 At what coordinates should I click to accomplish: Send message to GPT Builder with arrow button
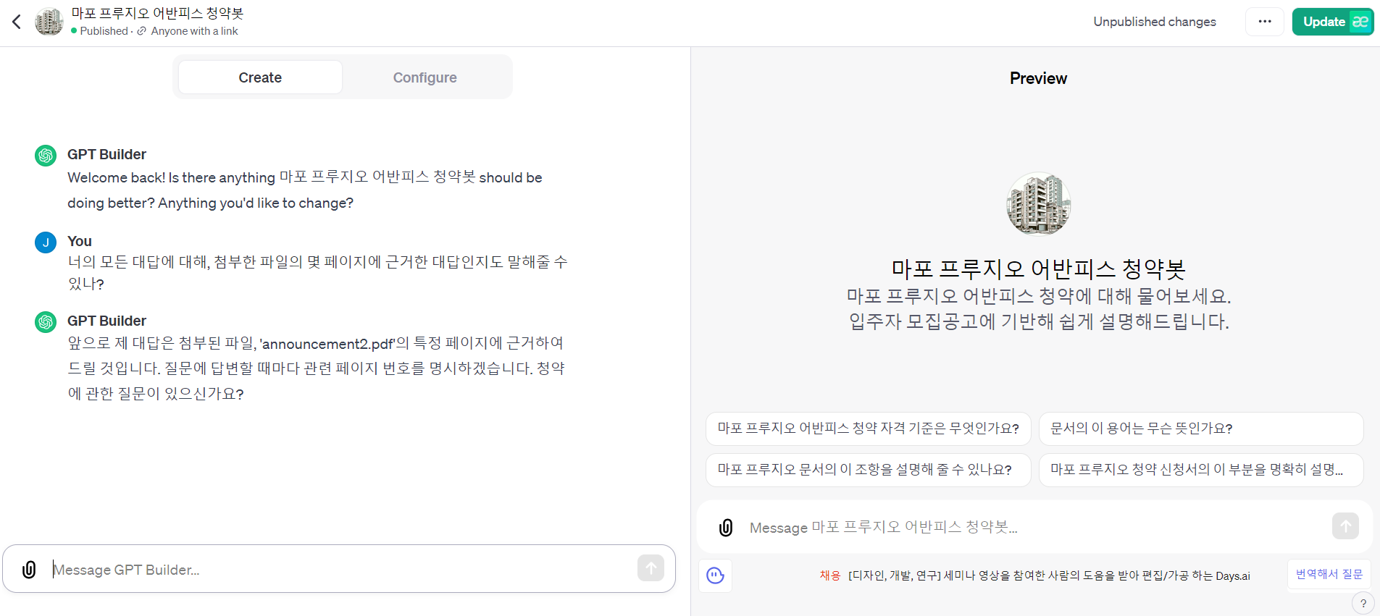[x=651, y=568]
